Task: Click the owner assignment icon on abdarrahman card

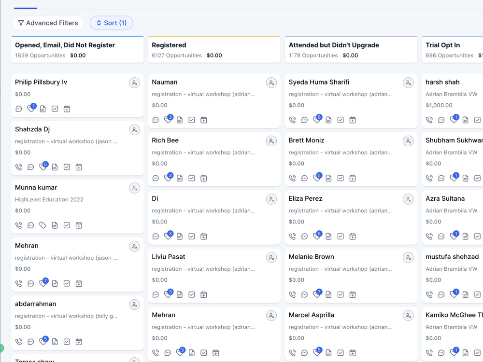Action: pos(135,305)
